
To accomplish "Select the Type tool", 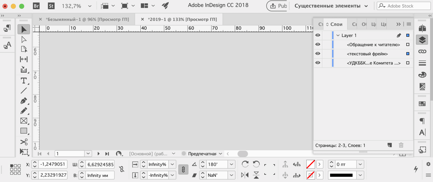I will coord(24,81).
